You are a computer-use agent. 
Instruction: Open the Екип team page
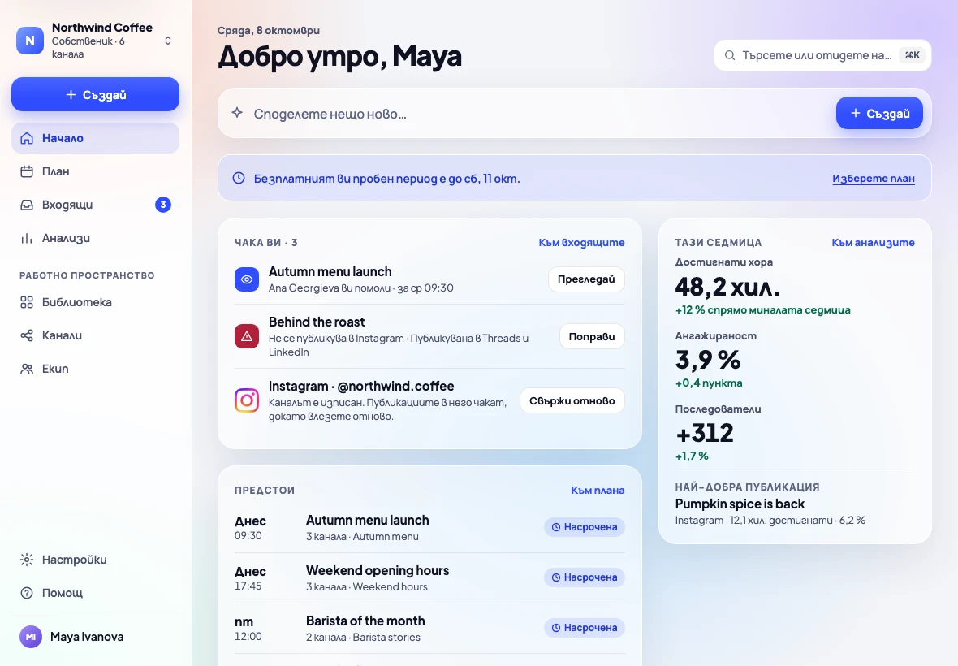(x=95, y=369)
